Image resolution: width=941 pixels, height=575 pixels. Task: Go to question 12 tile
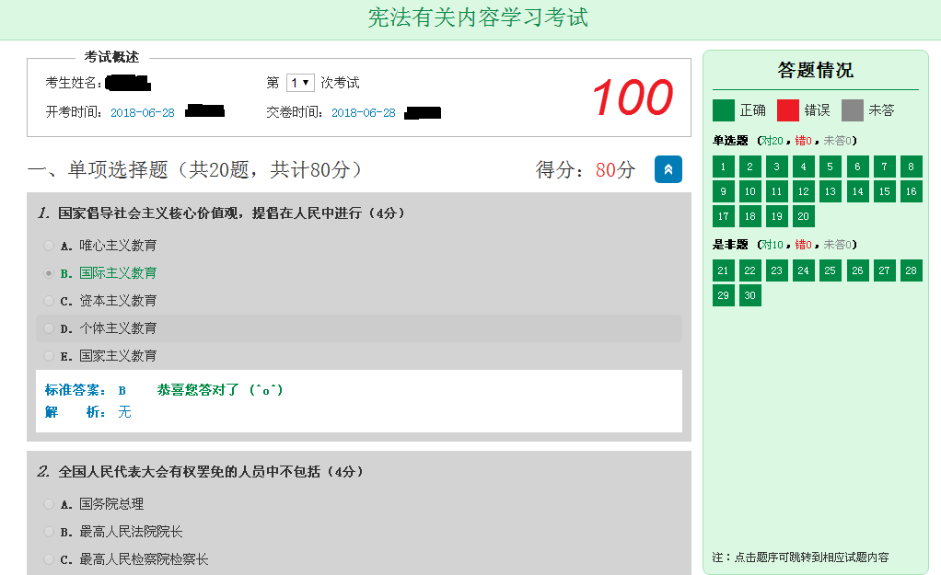804,191
